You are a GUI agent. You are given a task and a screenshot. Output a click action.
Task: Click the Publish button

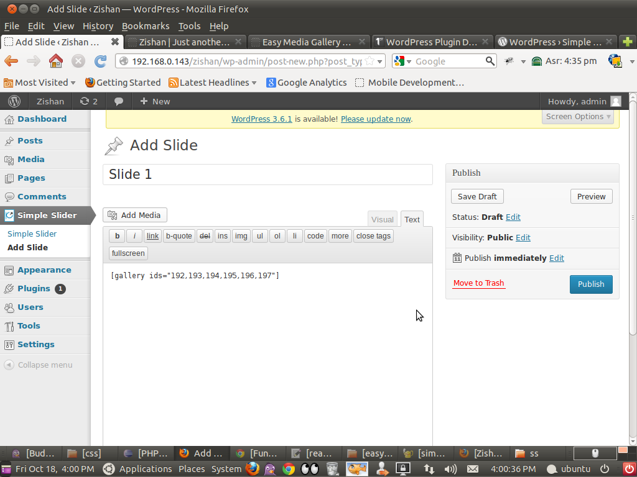pyautogui.click(x=591, y=284)
